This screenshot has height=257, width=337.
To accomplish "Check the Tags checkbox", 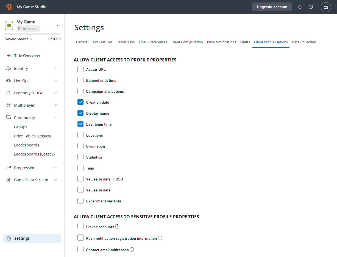I will click(80, 168).
